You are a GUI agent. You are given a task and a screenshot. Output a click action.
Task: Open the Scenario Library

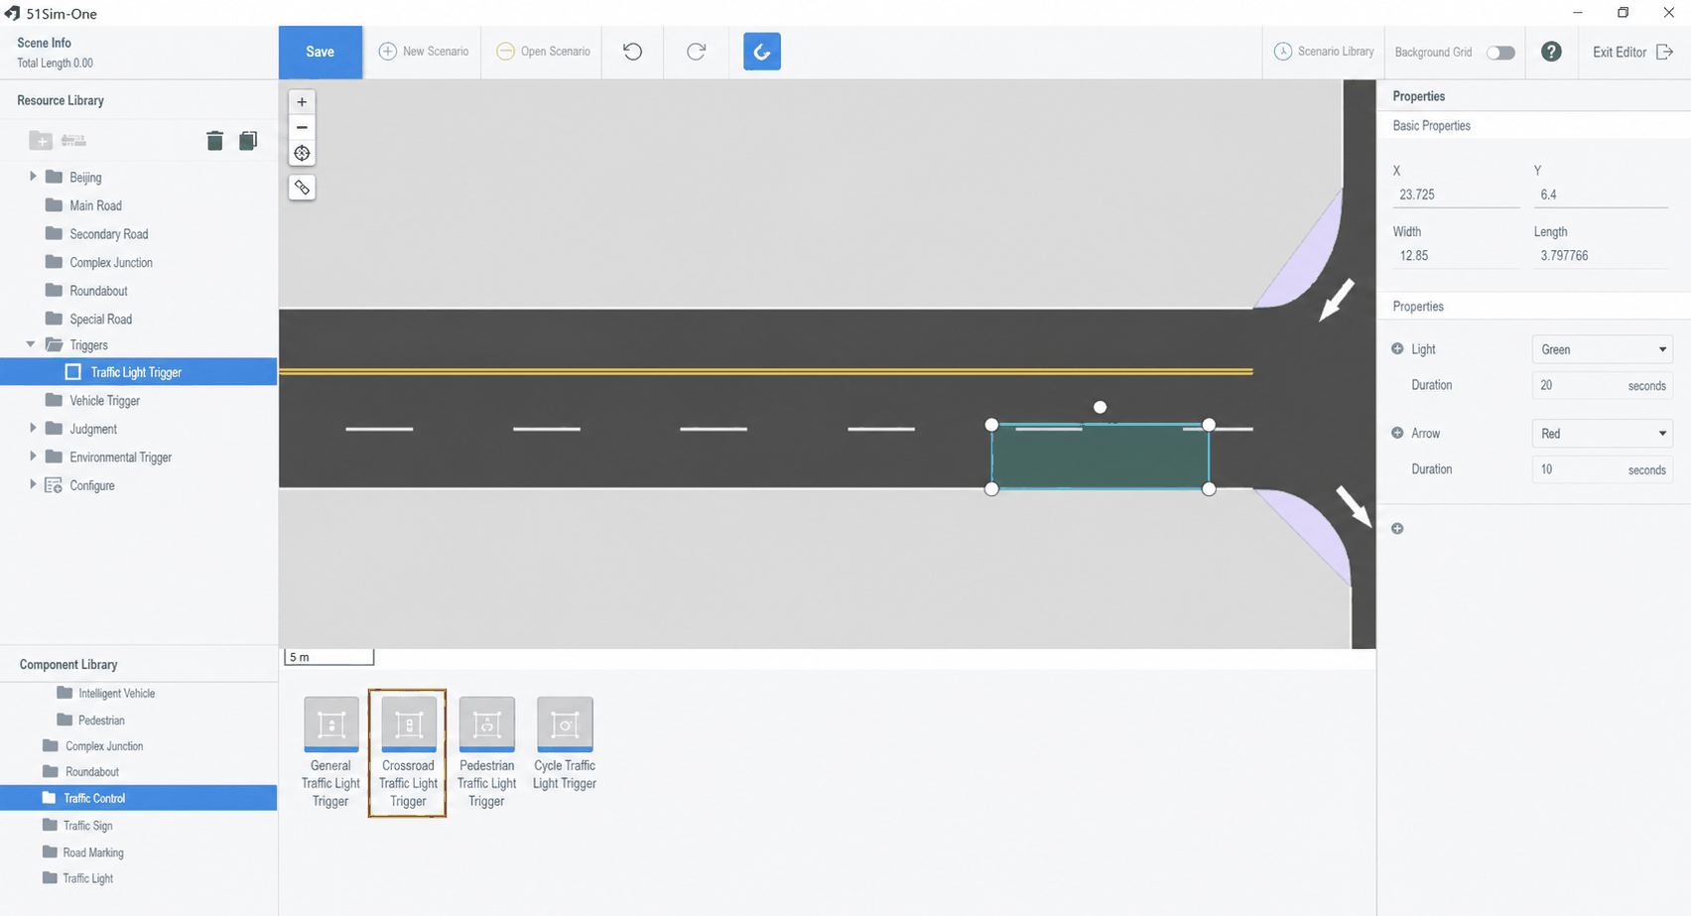[1325, 52]
